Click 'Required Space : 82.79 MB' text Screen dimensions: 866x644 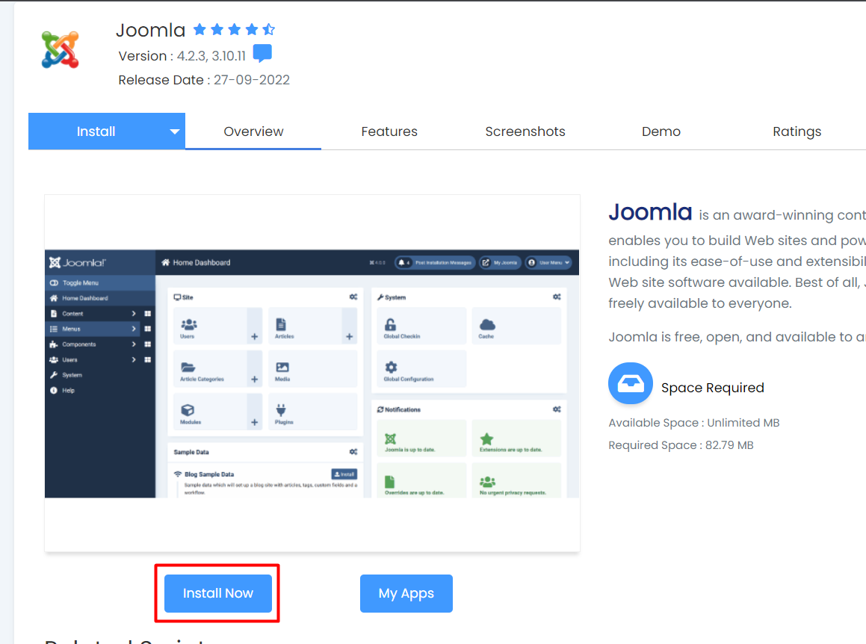[681, 445]
